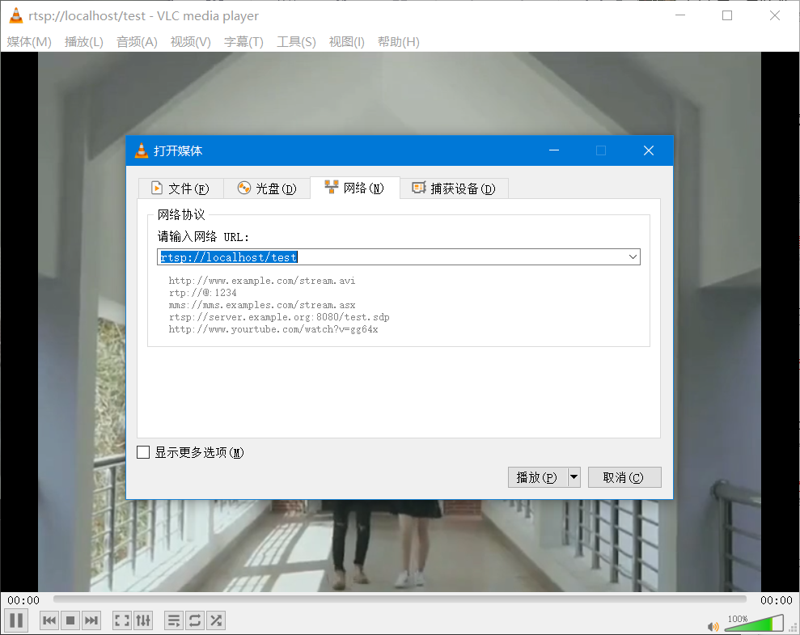Switch to the 捕获设备 tab

pos(454,188)
